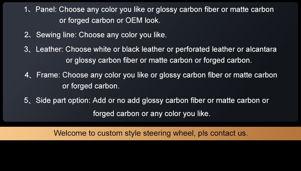Click the number '5' list marker
Screen dimensions: 301x171
coord(26,100)
